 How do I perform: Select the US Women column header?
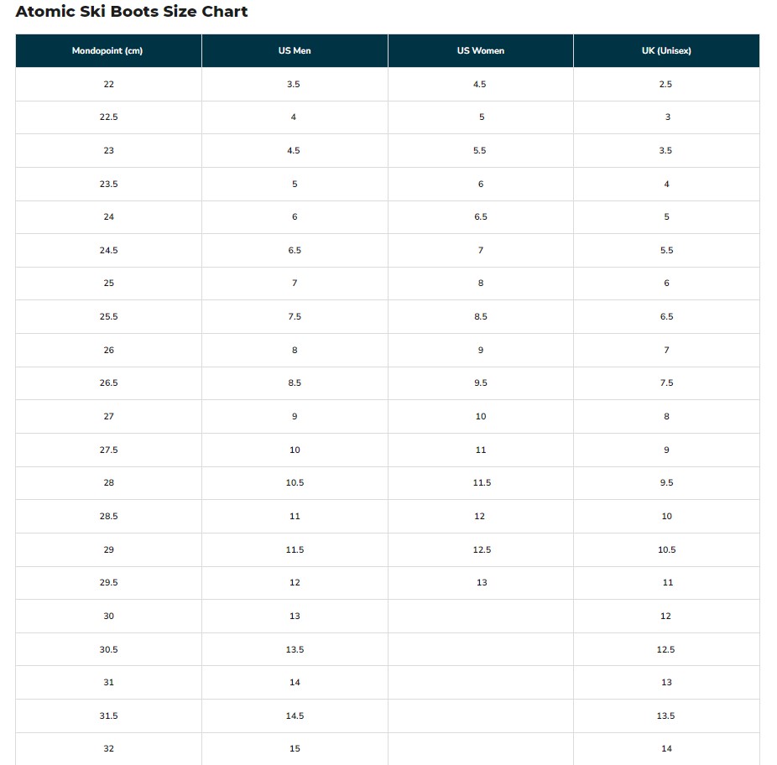481,51
